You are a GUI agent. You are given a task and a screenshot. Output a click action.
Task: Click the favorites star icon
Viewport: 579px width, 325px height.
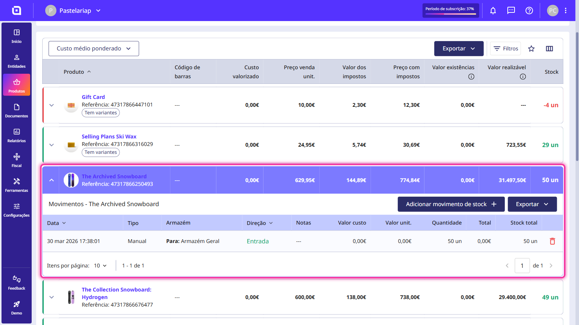tap(532, 49)
